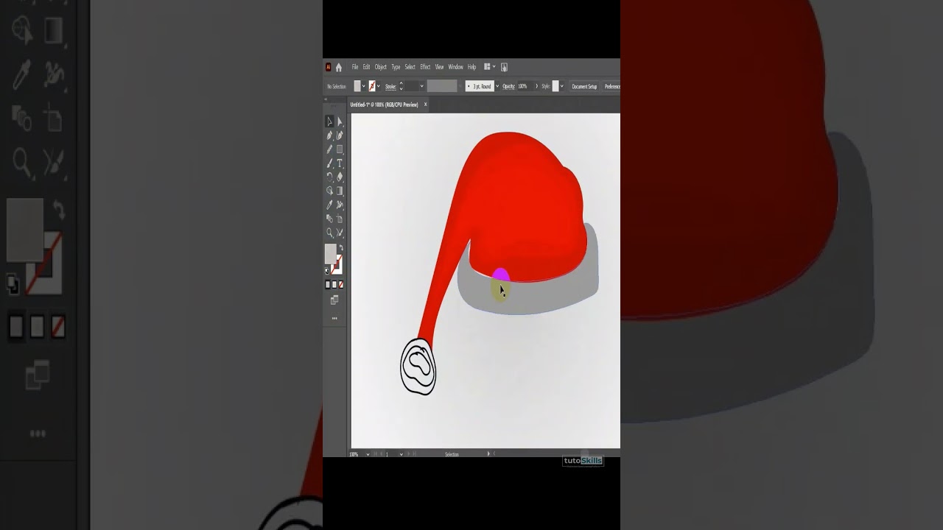The image size is (943, 530).
Task: Select the Zoom tool magnifier
Action: point(329,233)
